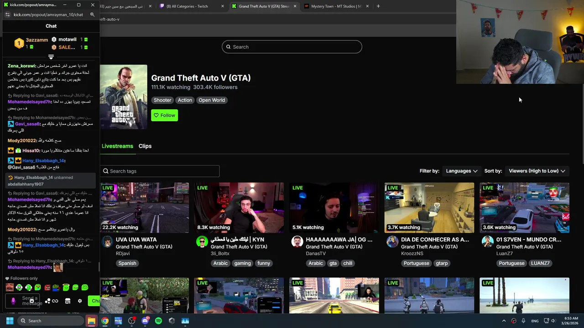Follow the Grand Theft Auto V category
584x328 pixels.
[x=164, y=115]
